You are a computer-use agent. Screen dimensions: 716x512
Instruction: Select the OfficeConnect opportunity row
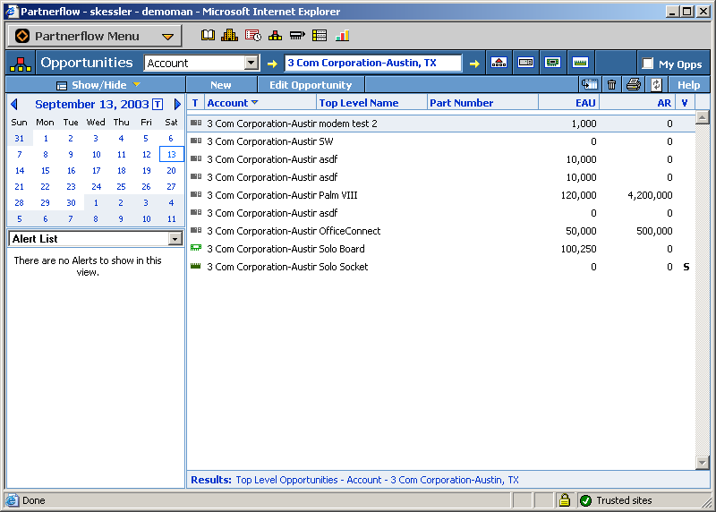pos(441,231)
